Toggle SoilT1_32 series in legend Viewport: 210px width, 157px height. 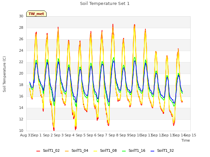click(x=162, y=150)
